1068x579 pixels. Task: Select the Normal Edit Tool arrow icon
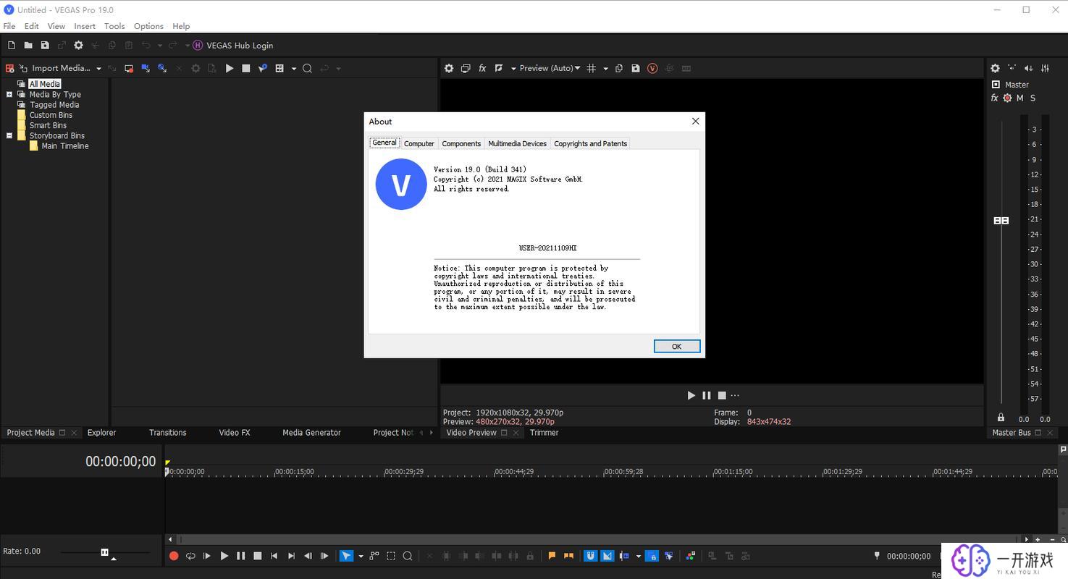pyautogui.click(x=347, y=556)
